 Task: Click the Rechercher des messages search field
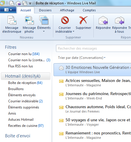point(93,48)
